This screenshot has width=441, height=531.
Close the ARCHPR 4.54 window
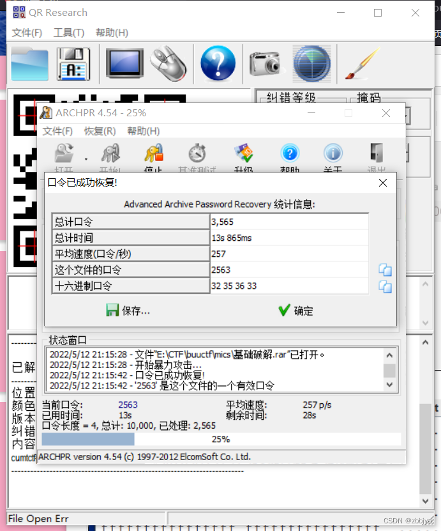386,113
